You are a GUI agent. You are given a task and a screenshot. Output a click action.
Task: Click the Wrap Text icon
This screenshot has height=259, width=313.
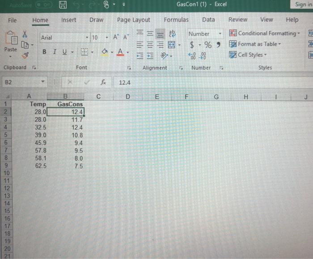click(172, 33)
